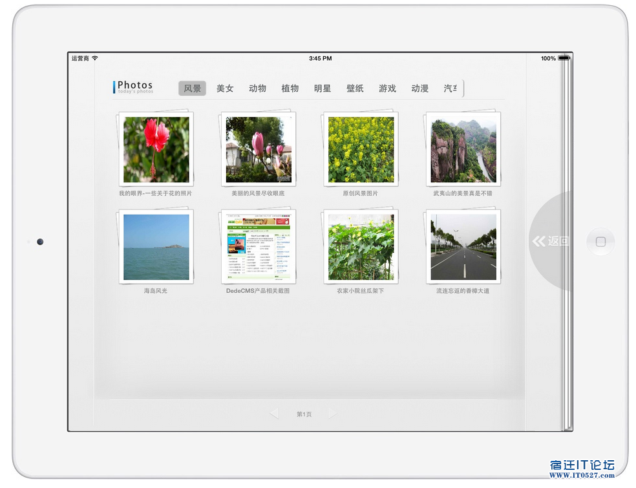Open the tree-lined road photo
This screenshot has width=636, height=488.
click(463, 247)
